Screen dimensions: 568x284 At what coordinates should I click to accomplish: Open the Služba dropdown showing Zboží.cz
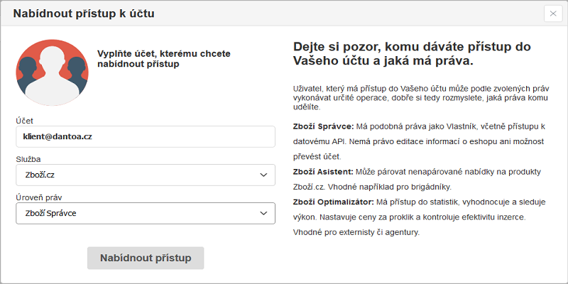(135, 175)
